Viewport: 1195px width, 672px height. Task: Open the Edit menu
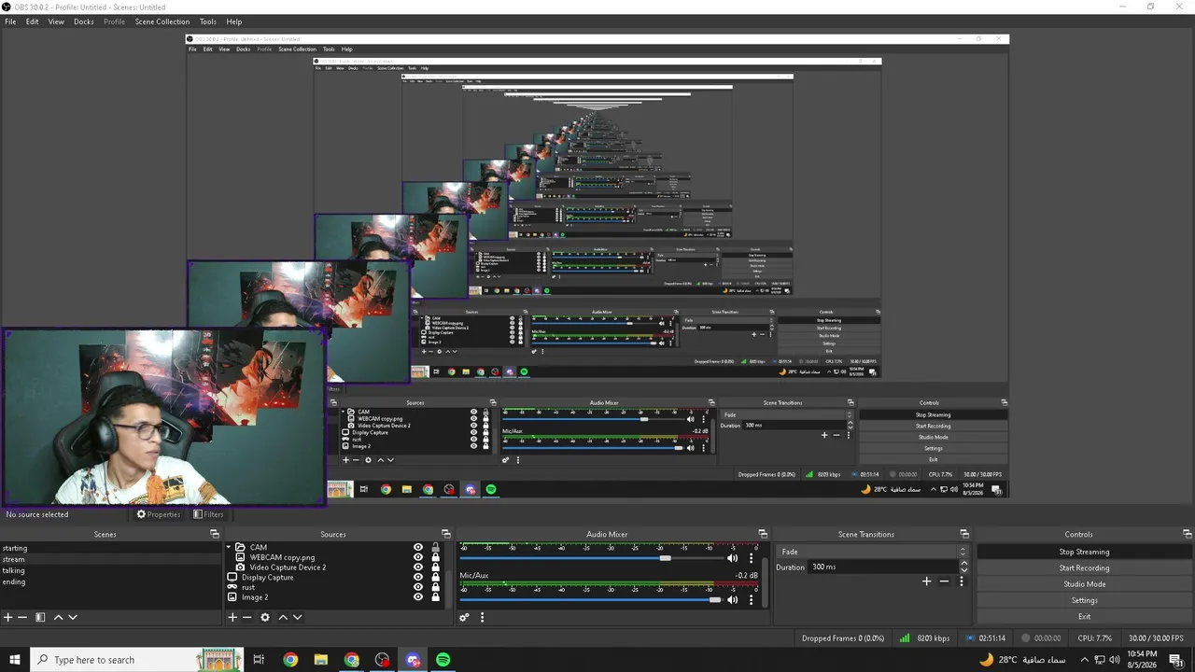[33, 21]
